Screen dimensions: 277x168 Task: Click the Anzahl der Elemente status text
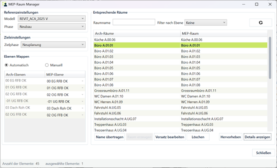pyautogui.click(x=21, y=163)
